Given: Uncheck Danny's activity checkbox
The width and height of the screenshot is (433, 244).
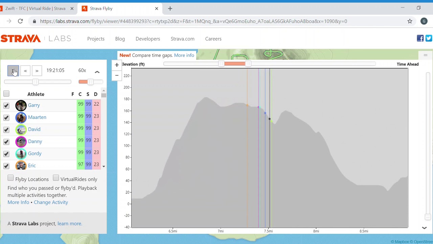Looking at the screenshot, I should tap(6, 142).
